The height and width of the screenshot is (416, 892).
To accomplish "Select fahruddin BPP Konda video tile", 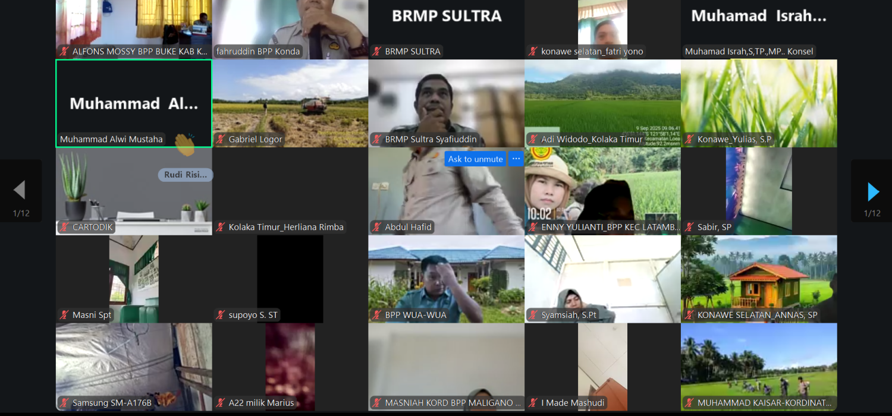I will 290,29.
